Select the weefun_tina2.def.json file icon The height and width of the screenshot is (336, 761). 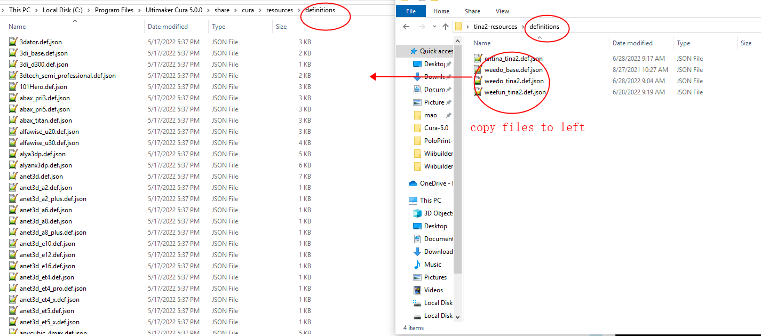point(478,92)
